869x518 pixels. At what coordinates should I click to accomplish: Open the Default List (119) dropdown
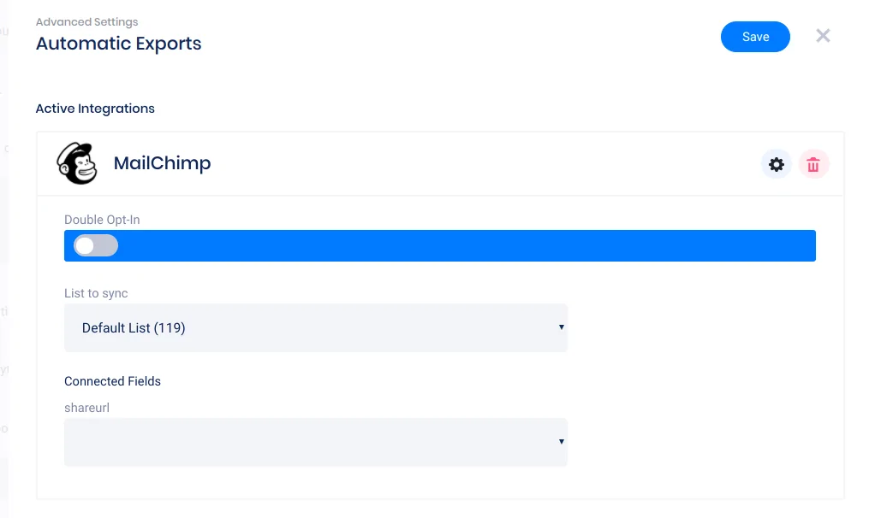(315, 327)
